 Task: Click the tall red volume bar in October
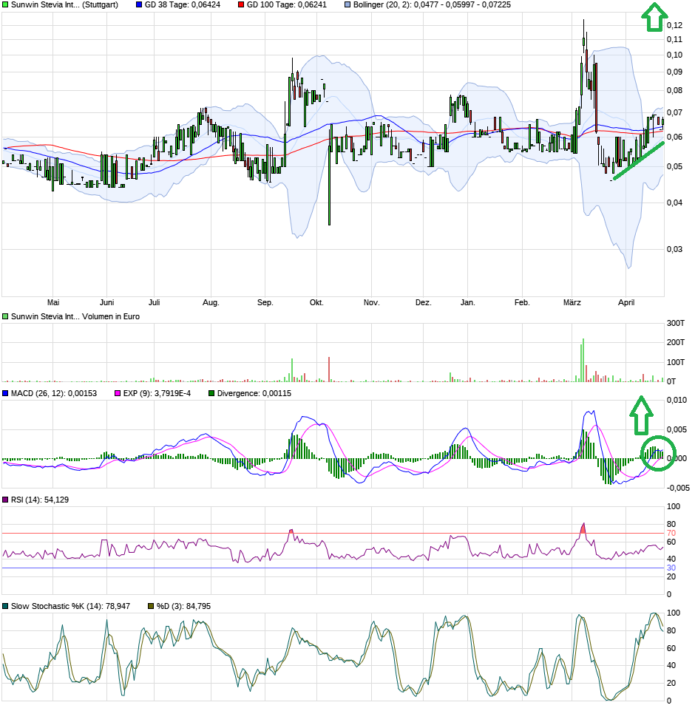329,370
